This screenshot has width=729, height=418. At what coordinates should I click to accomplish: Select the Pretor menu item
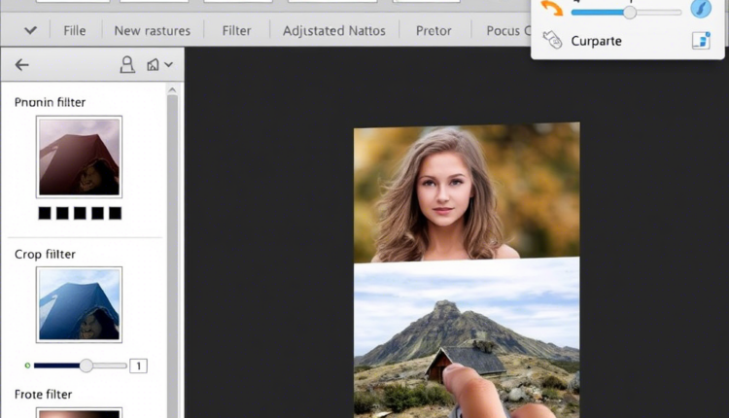(x=434, y=30)
